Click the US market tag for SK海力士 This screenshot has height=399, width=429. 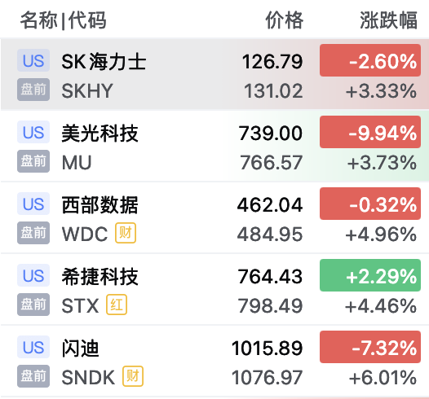[x=33, y=60]
